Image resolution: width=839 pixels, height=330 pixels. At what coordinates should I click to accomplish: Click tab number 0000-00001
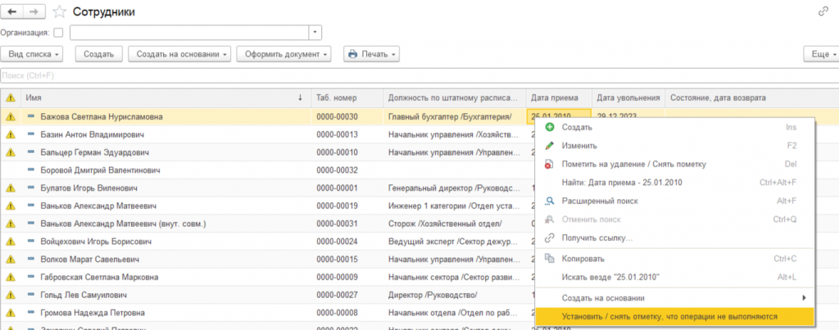click(337, 188)
